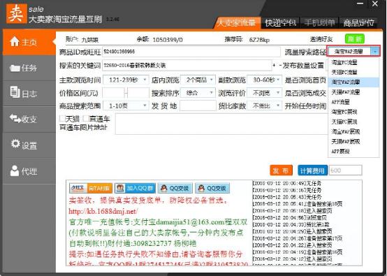The width and height of the screenshot is (387, 276).
Task: Click 邀请好友 link
Action: [321, 39]
